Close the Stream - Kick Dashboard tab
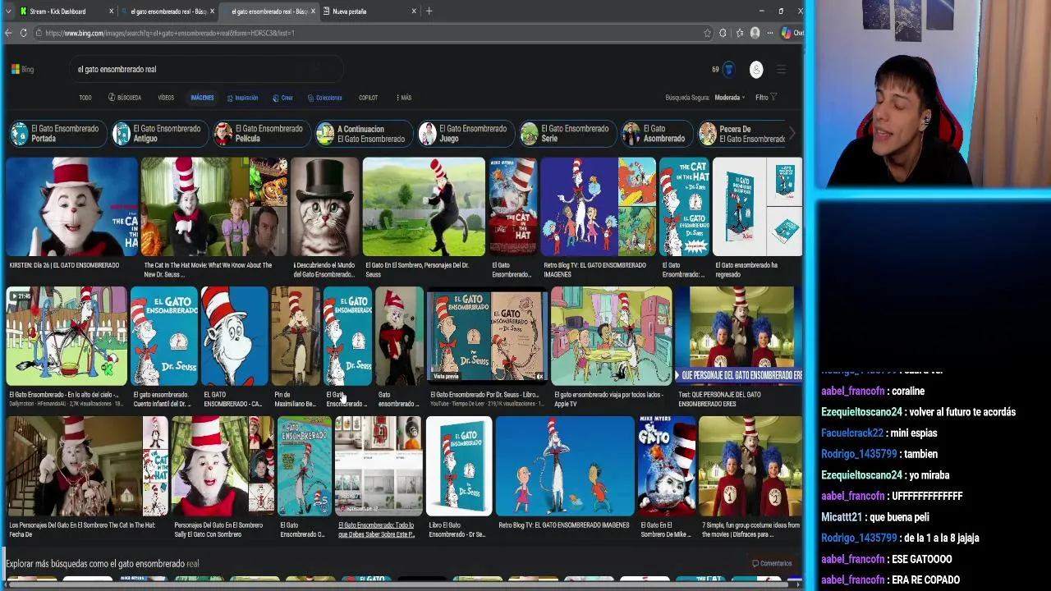 click(111, 11)
